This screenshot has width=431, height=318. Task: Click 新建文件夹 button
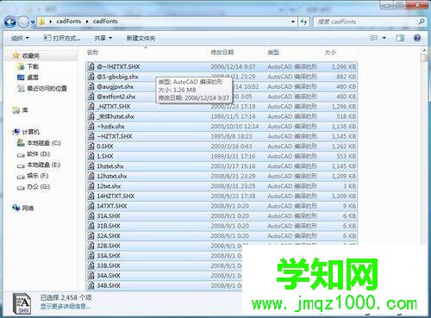tap(141, 38)
